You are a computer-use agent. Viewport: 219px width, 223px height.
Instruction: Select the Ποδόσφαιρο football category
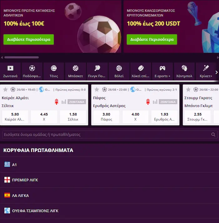click(x=32, y=71)
